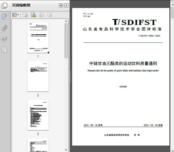
Task: Click the 2023-08-30 发布 date text
Action: pyautogui.click(x=93, y=125)
